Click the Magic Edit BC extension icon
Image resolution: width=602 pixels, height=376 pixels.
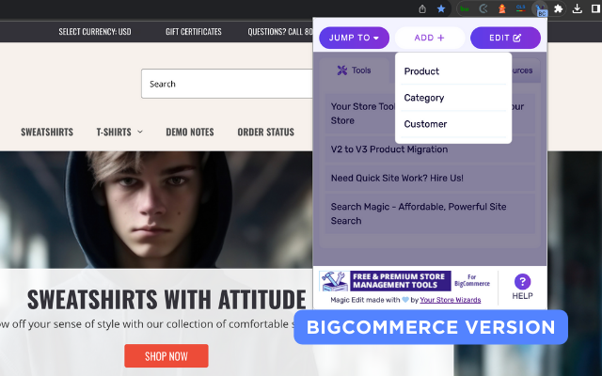[540, 9]
